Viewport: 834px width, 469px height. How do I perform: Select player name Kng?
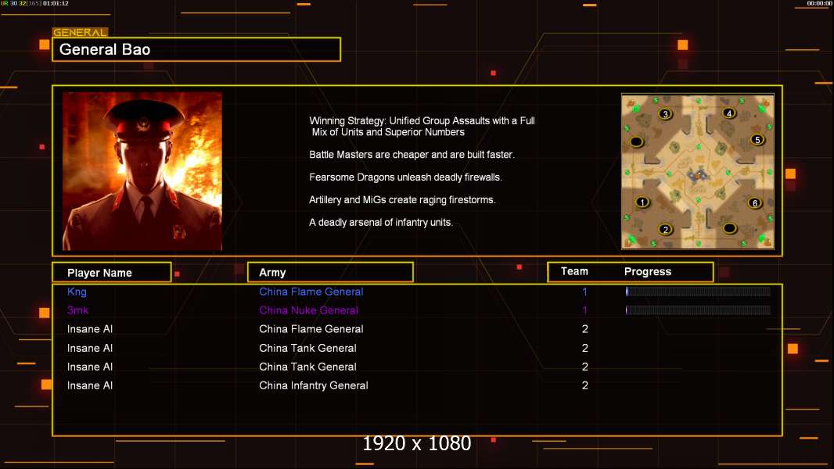[77, 292]
